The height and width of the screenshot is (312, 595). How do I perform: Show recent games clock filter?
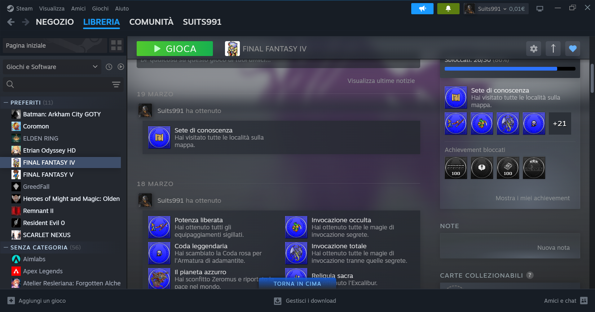109,67
